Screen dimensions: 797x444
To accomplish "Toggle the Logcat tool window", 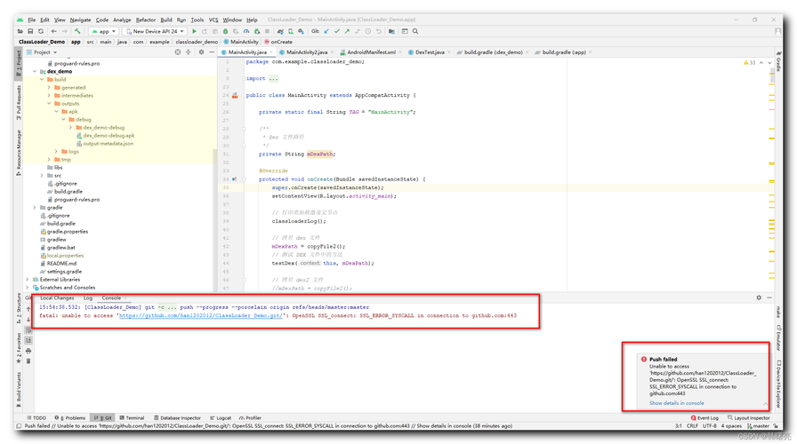I will point(221,417).
